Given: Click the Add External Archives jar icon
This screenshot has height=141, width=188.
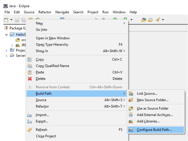Looking at the screenshot, I should 131,115.
